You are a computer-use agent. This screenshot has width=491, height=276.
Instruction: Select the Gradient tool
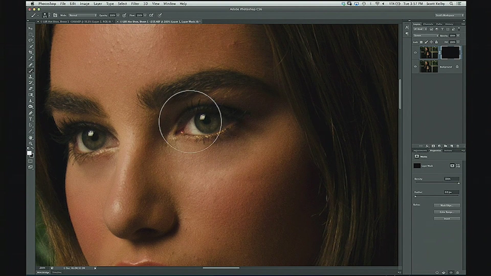[31, 95]
